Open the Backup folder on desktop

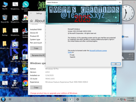pyautogui.click(x=5, y=32)
